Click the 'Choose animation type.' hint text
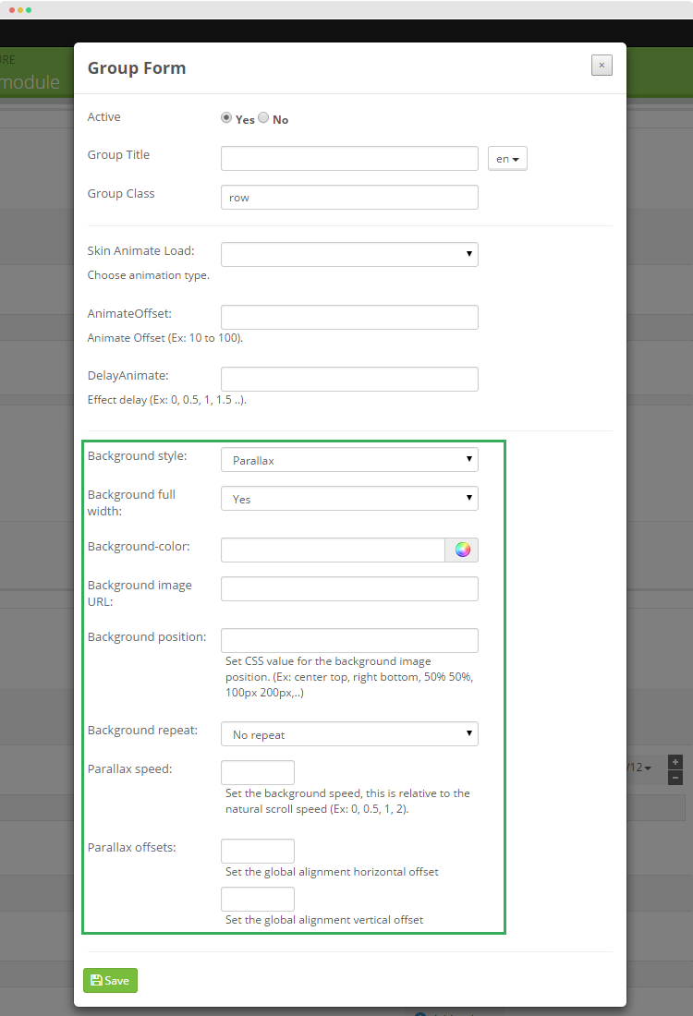 coord(149,275)
